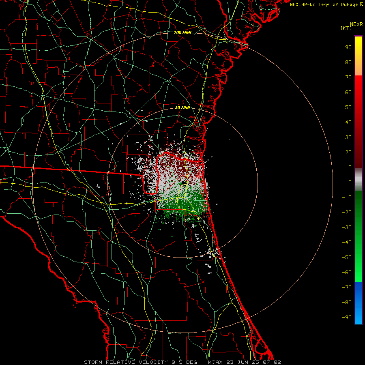Click the -40 value on the velocity scale
The image size is (365, 365).
[x=347, y=243]
